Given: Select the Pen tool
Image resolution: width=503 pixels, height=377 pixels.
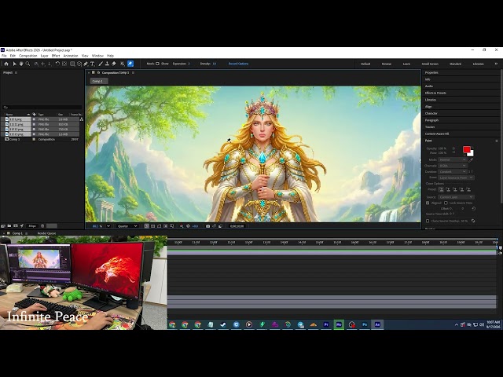Looking at the screenshot, I should click(86, 64).
